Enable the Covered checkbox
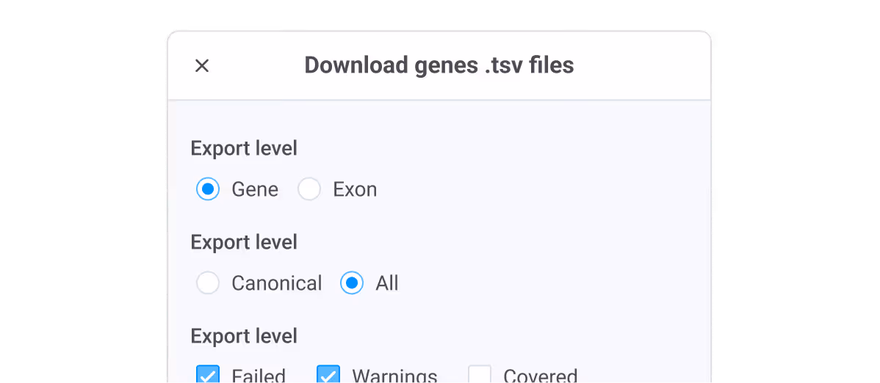This screenshot has height=383, width=880. click(480, 374)
